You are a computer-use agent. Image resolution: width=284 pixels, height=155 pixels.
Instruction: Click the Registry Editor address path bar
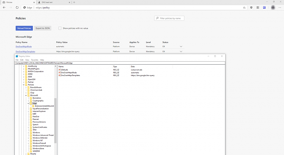click(120, 63)
